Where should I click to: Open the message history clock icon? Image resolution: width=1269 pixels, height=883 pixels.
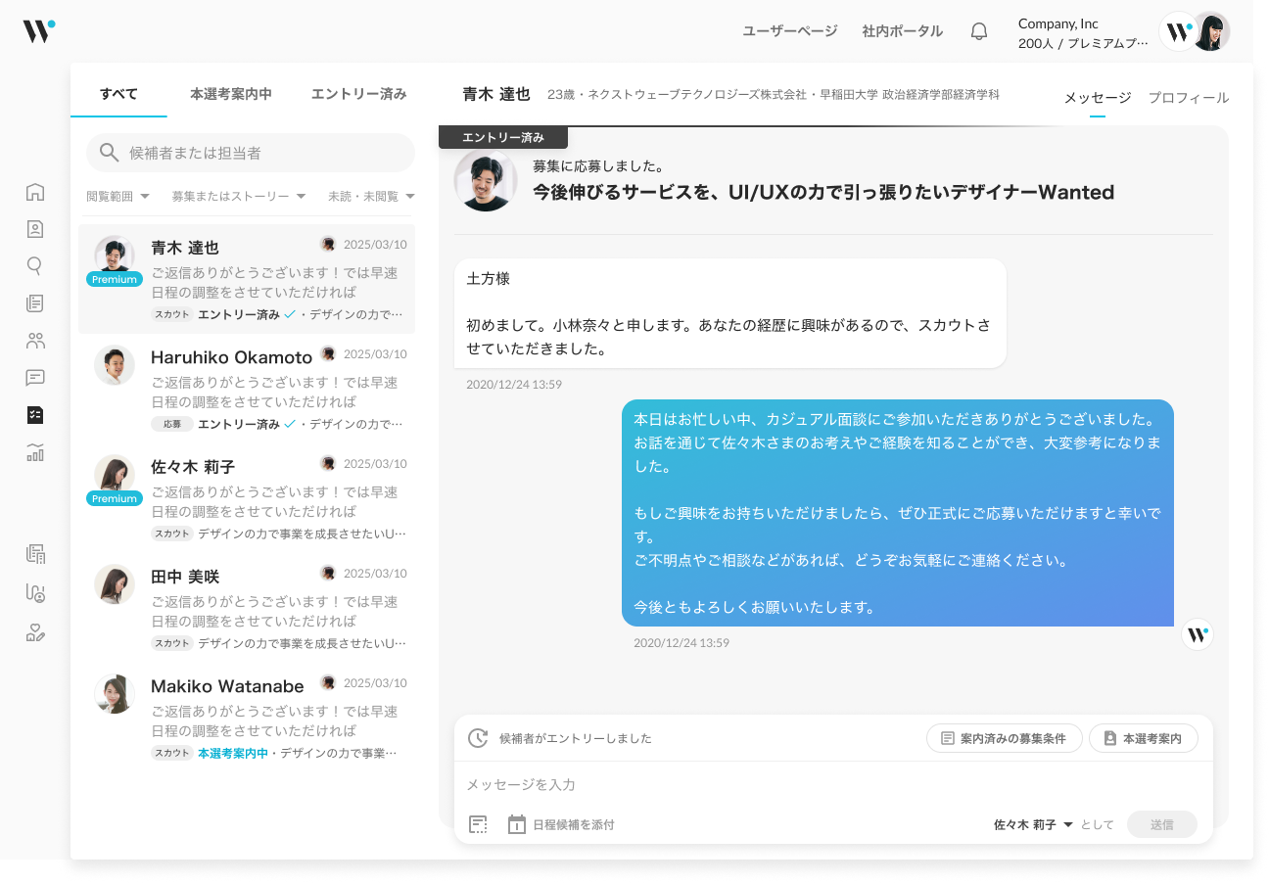pos(477,738)
